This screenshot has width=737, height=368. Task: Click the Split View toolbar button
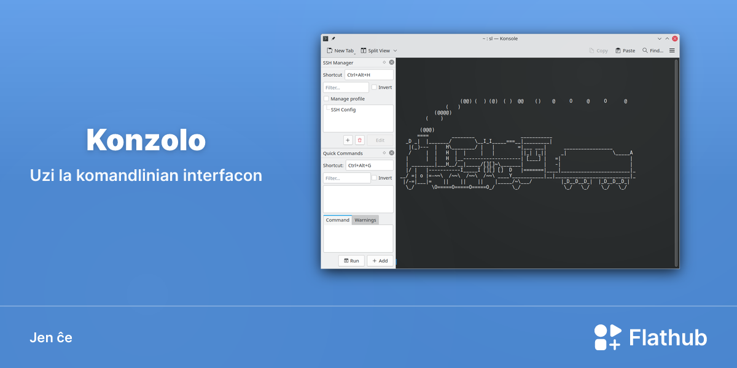[375, 50]
